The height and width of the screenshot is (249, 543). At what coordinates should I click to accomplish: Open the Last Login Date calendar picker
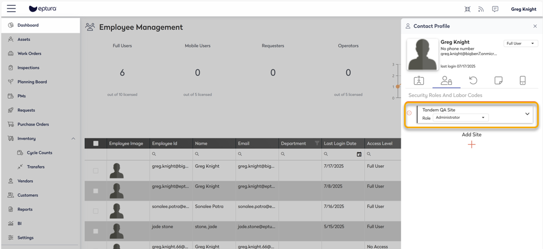click(359, 154)
